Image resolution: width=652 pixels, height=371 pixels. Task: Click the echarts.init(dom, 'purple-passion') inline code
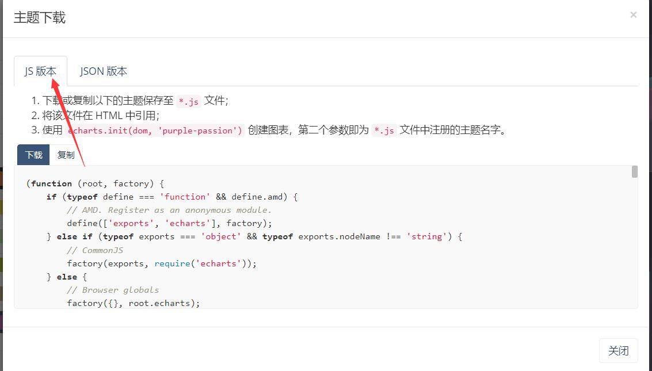(x=155, y=130)
